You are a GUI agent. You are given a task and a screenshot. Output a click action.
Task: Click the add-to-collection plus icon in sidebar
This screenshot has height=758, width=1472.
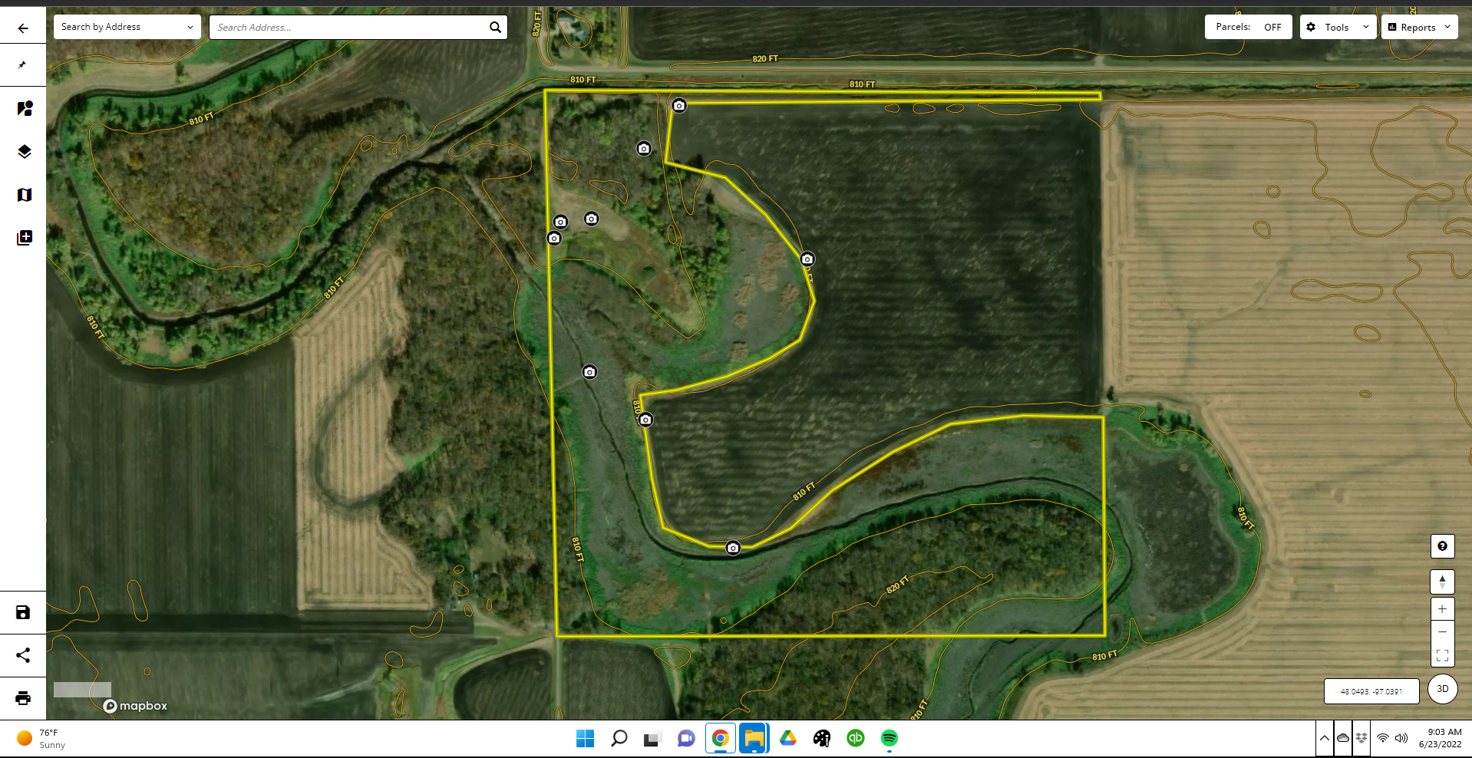coord(24,238)
